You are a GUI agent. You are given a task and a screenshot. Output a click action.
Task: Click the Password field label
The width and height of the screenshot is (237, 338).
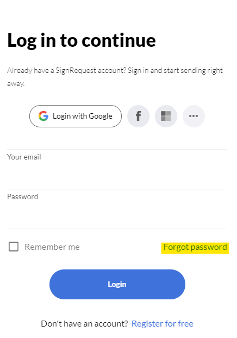(x=23, y=196)
